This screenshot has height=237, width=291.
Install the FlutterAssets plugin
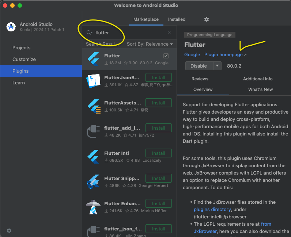coord(159,103)
